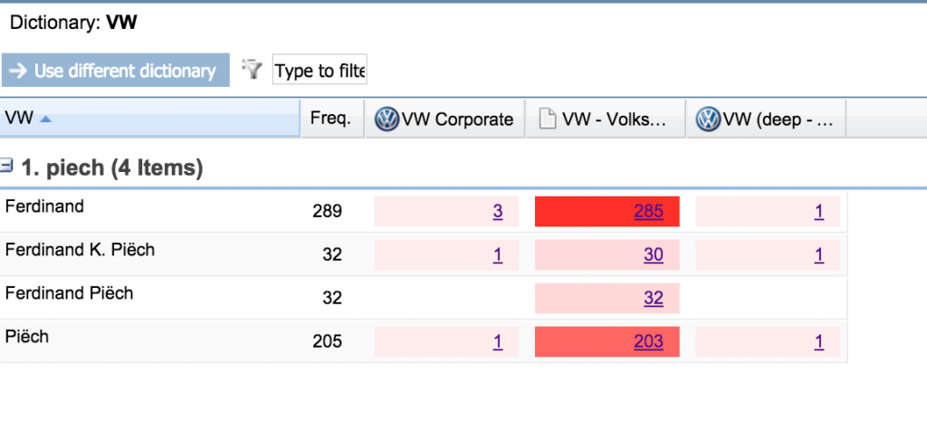This screenshot has height=431, width=927.
Task: Open link 203 in Piëch row
Action: tap(648, 341)
